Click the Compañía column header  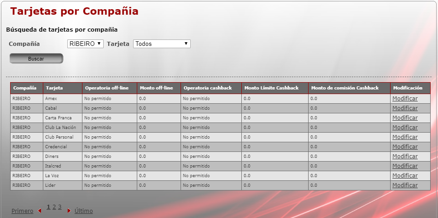(27, 88)
